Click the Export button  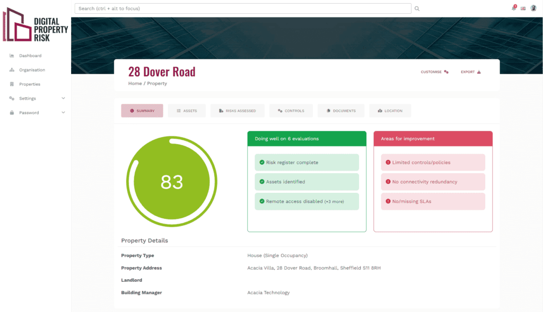tap(470, 72)
